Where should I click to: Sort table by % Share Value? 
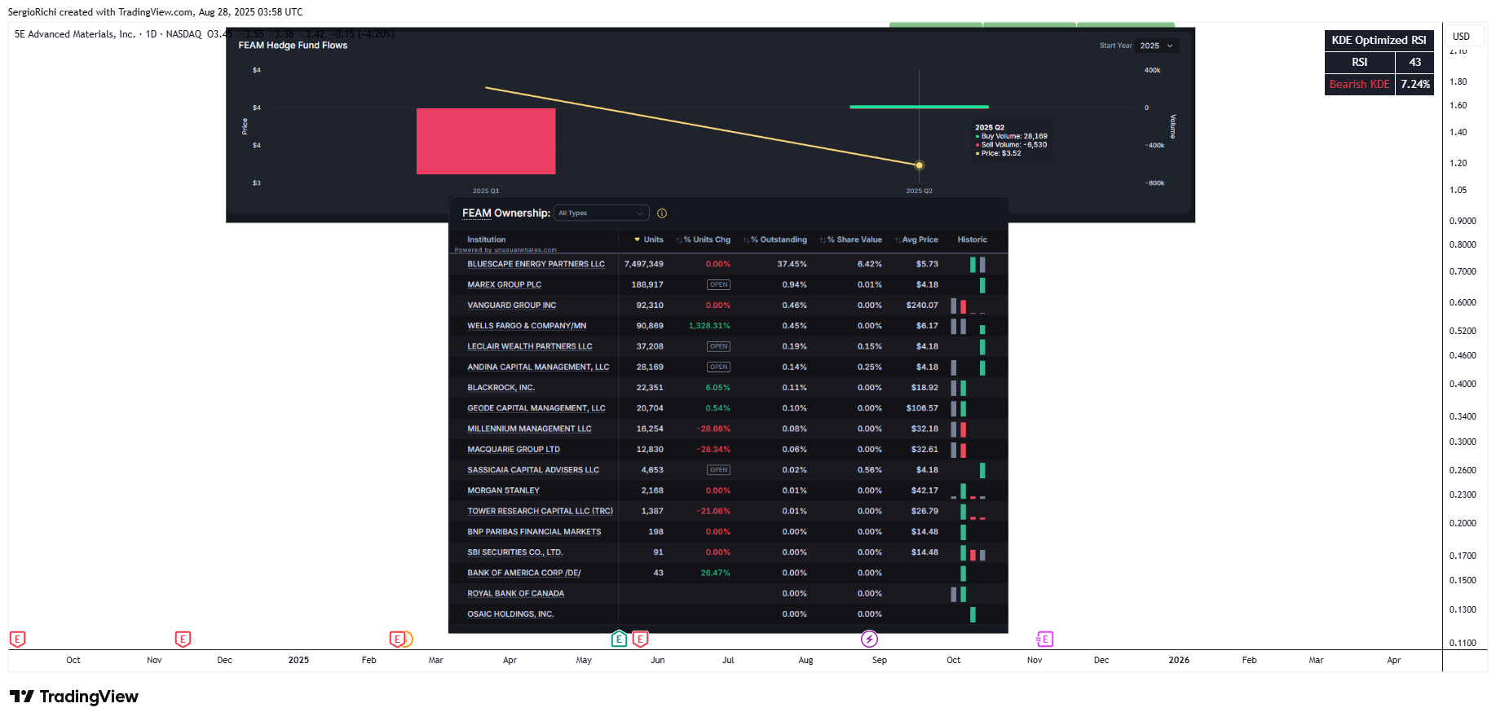pos(851,240)
